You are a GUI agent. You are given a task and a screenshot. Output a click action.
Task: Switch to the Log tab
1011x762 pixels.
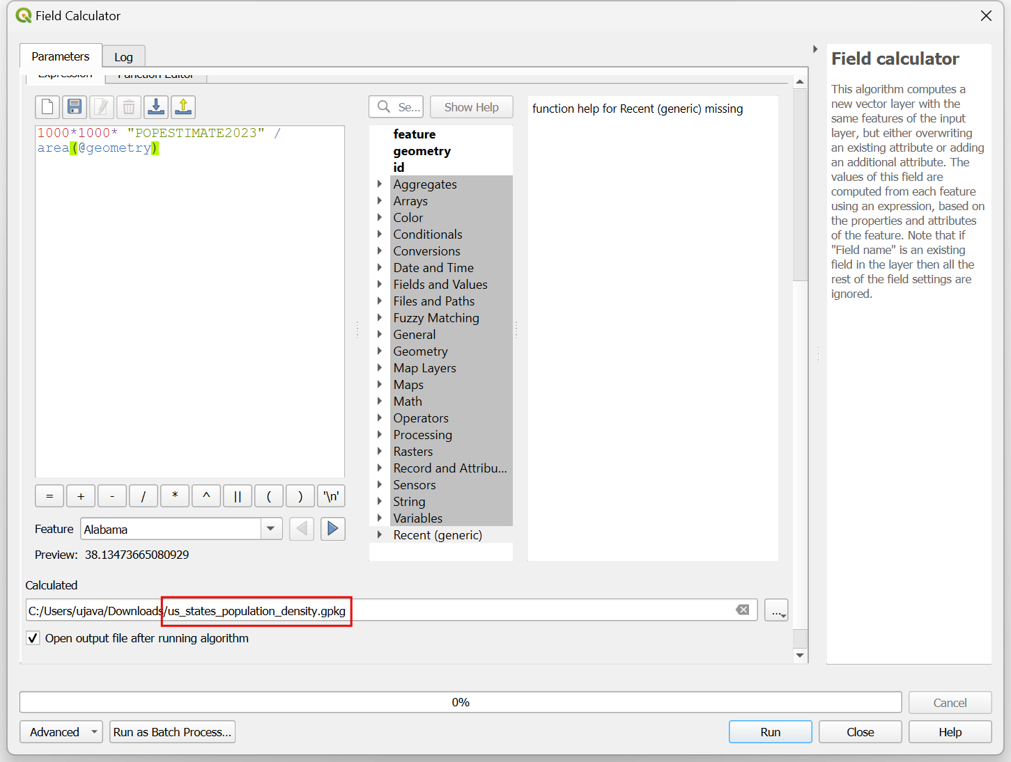123,57
